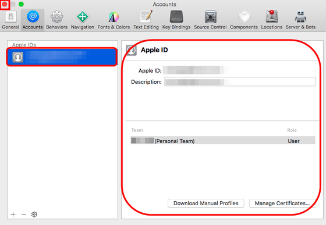The width and height of the screenshot is (326, 225).
Task: Open Source Control preferences
Action: point(210,20)
